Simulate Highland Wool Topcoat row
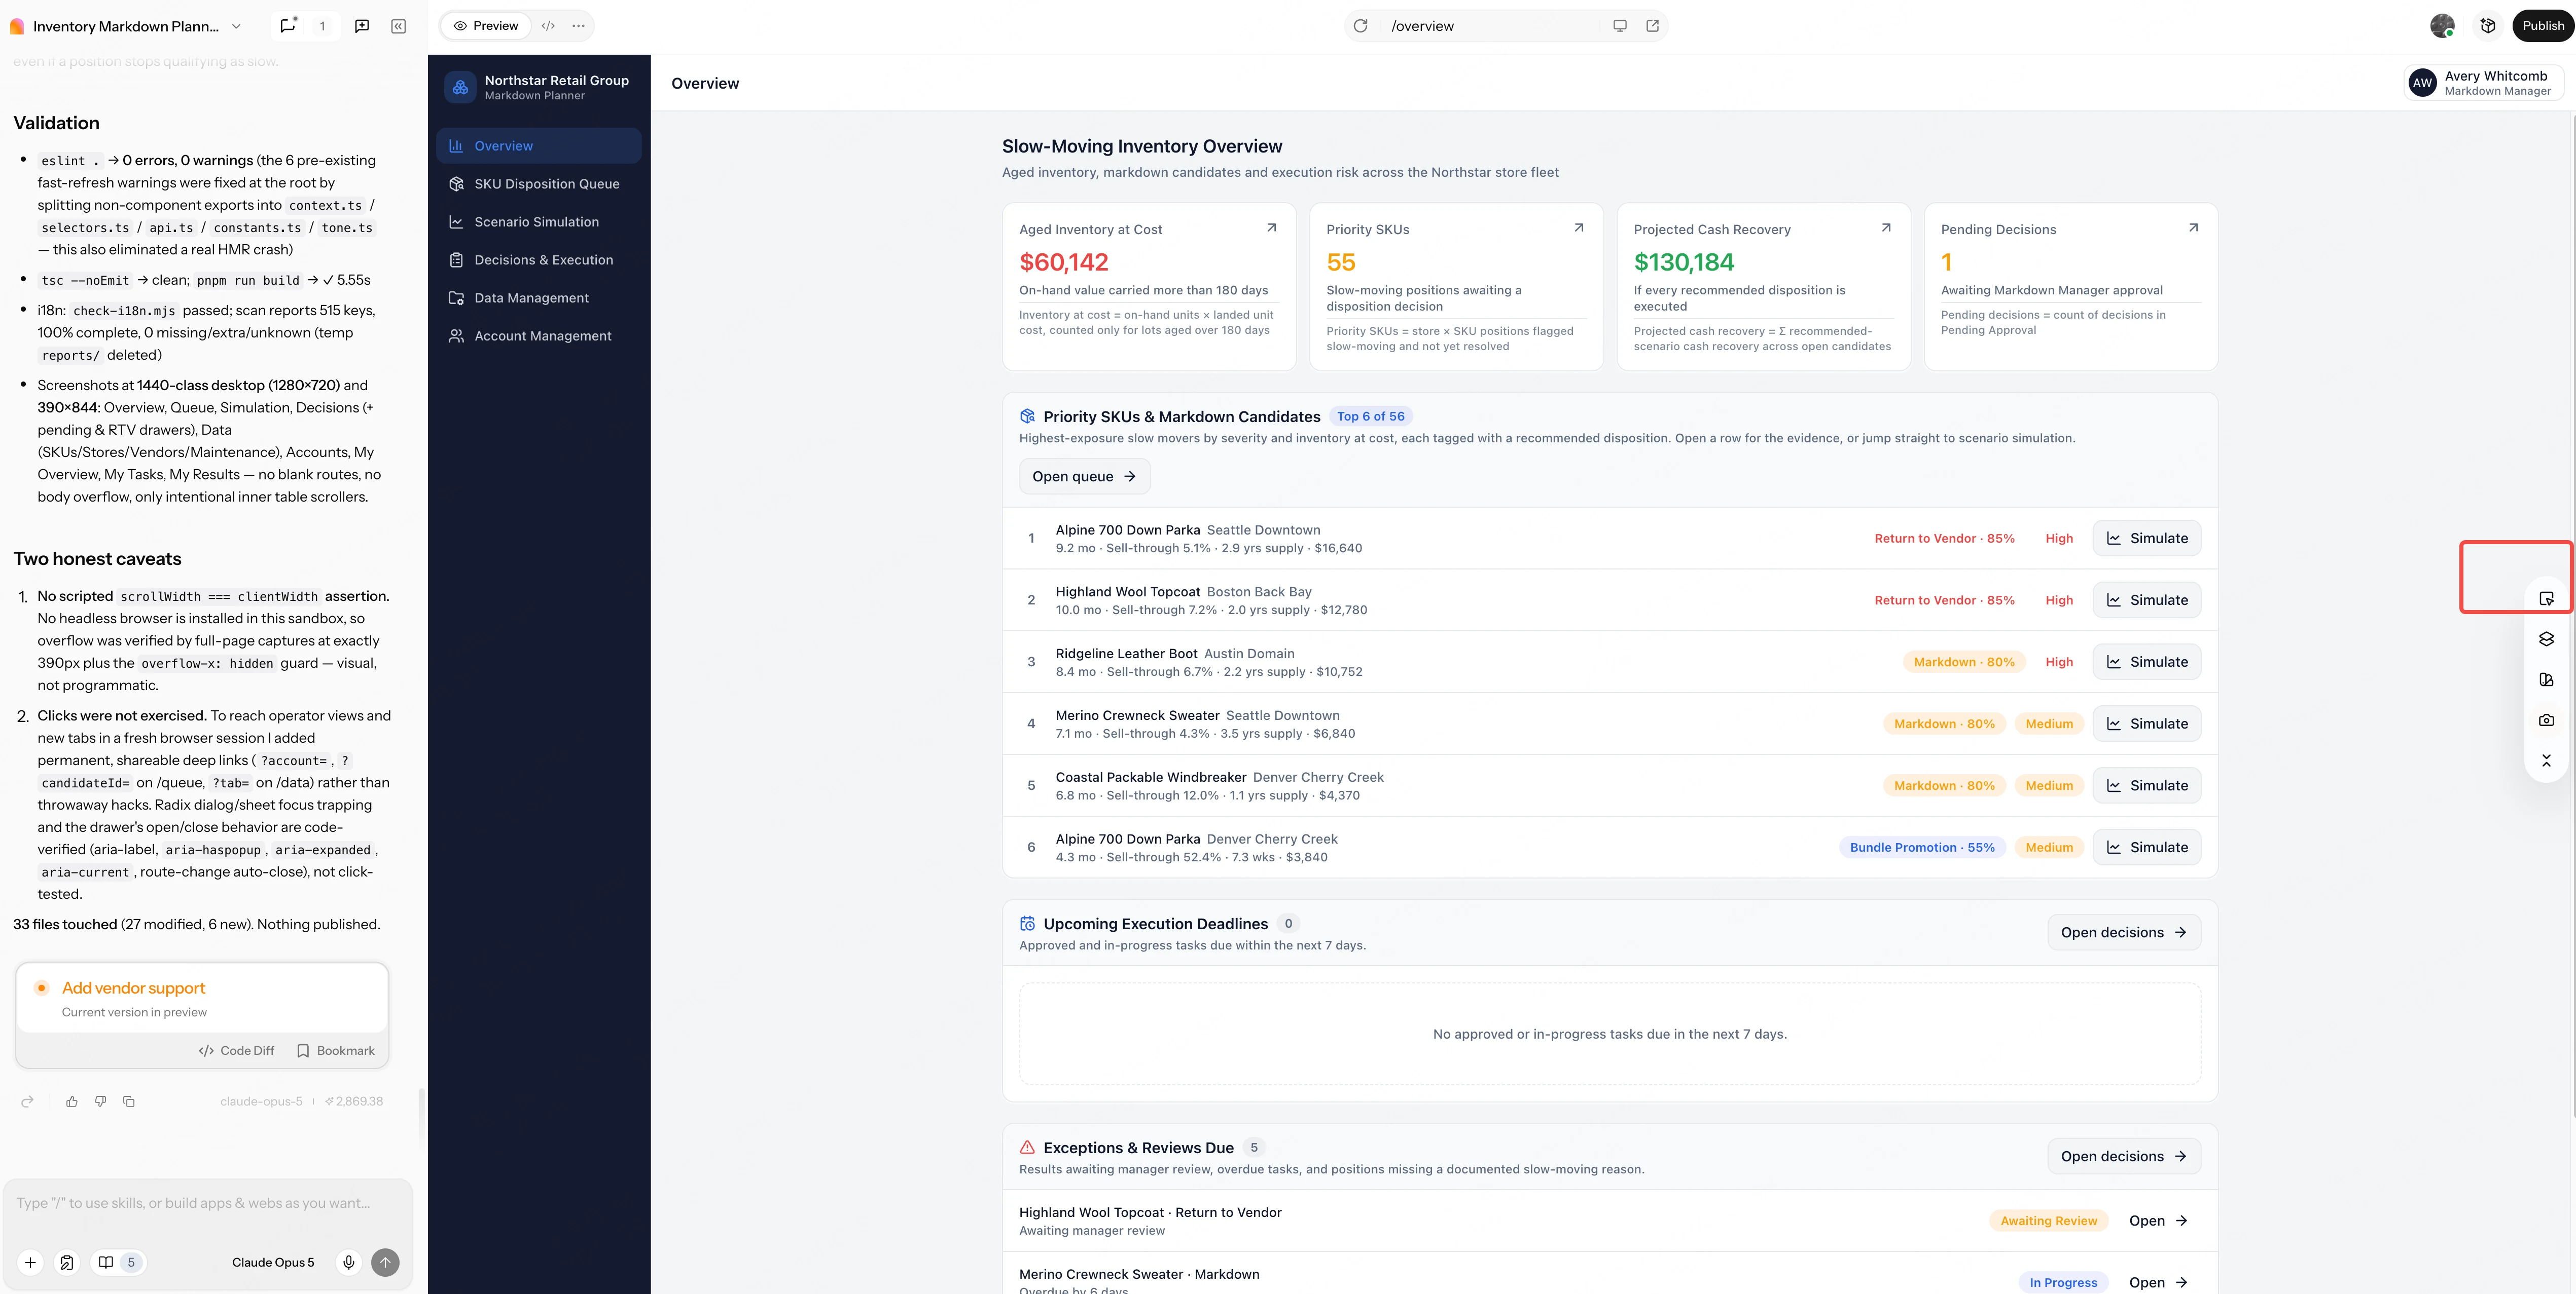Image resolution: width=2576 pixels, height=1294 pixels. (2146, 599)
